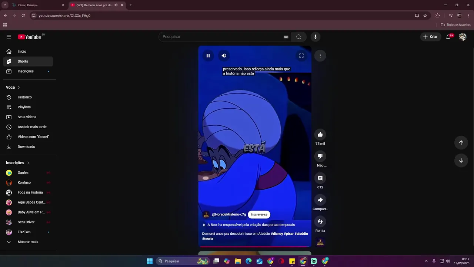This screenshot has height=267, width=474.
Task: Open Windows Start menu
Action: click(x=150, y=261)
